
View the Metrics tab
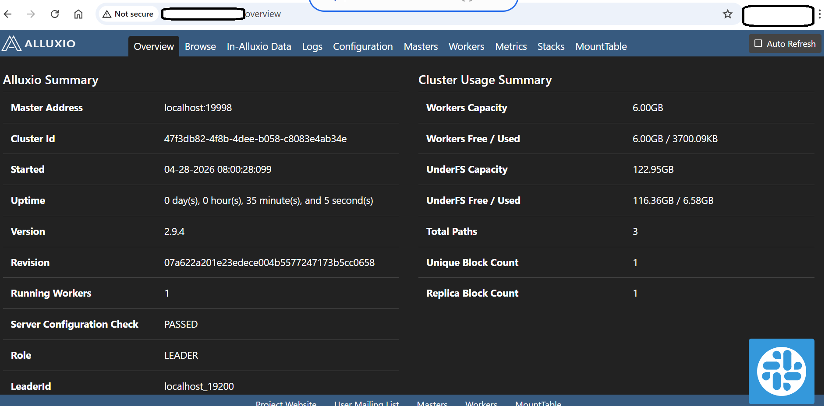(x=511, y=46)
